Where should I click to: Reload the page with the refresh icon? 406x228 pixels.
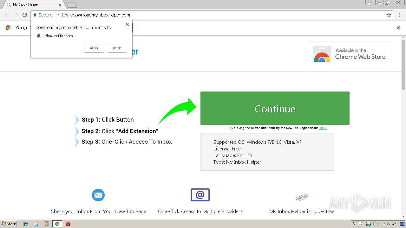[25, 15]
